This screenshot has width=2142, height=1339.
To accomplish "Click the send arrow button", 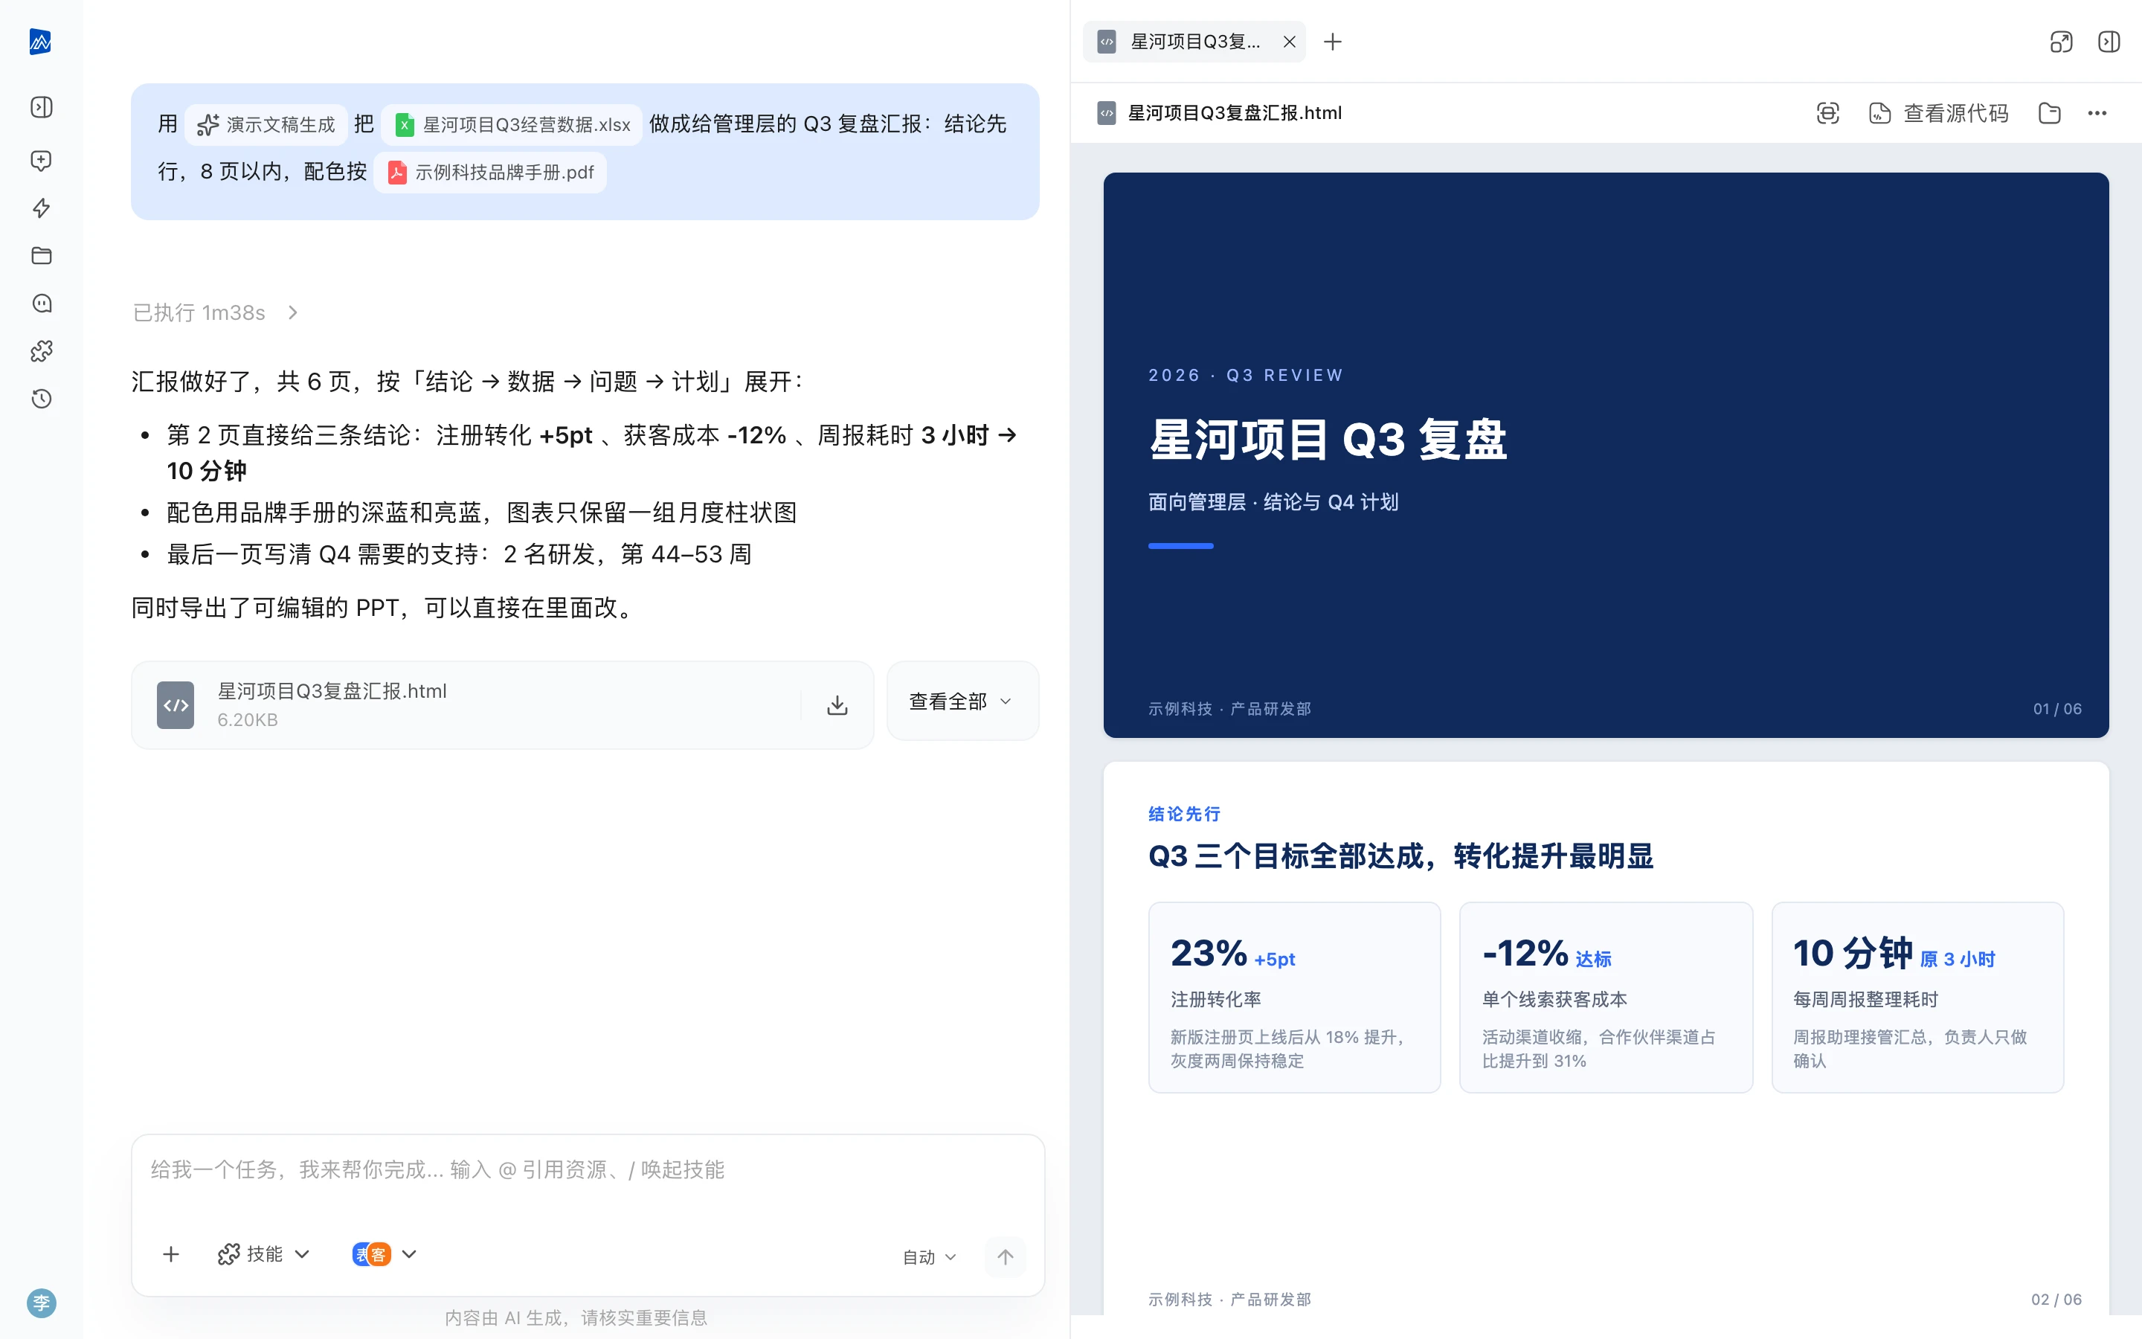I will tap(1006, 1256).
